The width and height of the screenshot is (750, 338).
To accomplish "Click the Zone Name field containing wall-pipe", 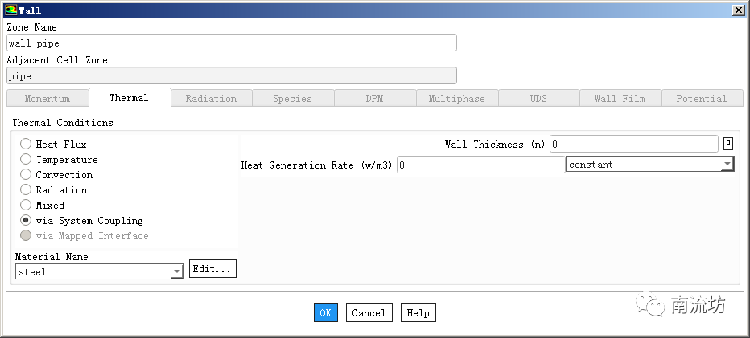I will coord(232,43).
